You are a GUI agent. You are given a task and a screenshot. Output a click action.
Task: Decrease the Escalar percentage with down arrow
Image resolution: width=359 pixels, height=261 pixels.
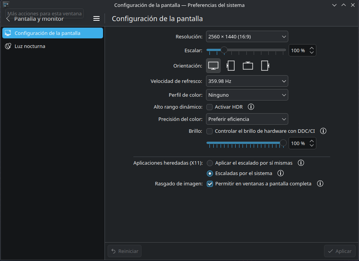point(312,52)
